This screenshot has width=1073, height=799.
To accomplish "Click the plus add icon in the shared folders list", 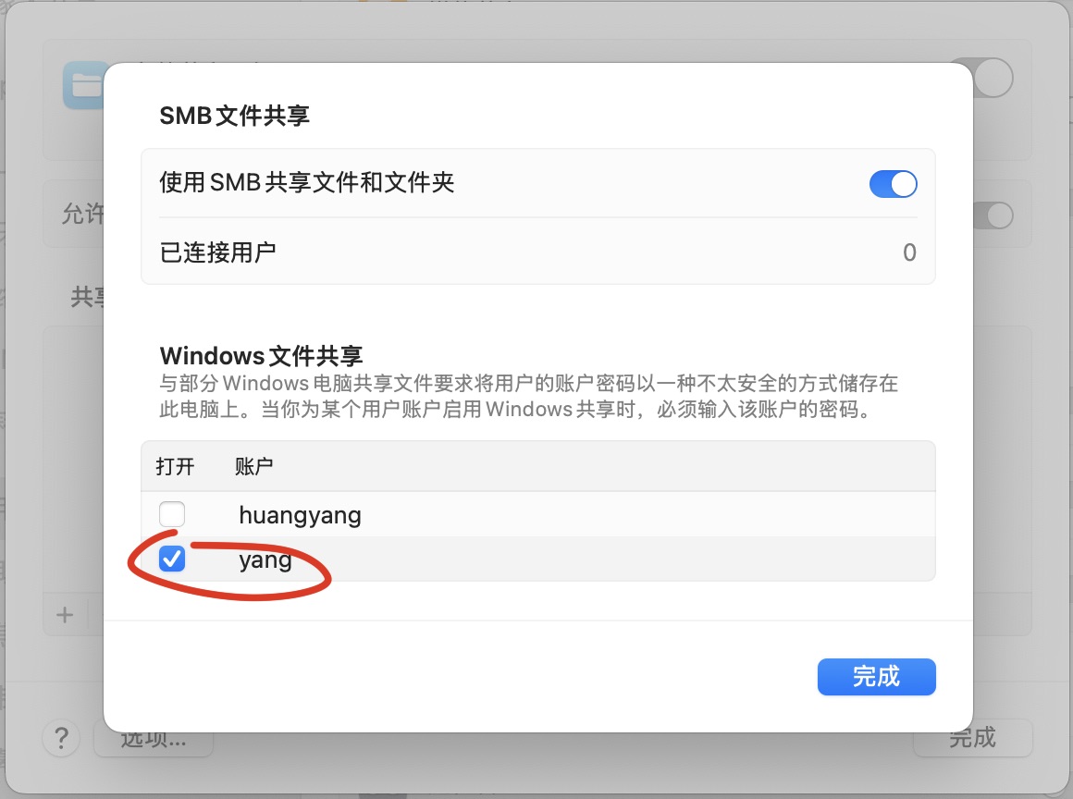I will point(65,615).
